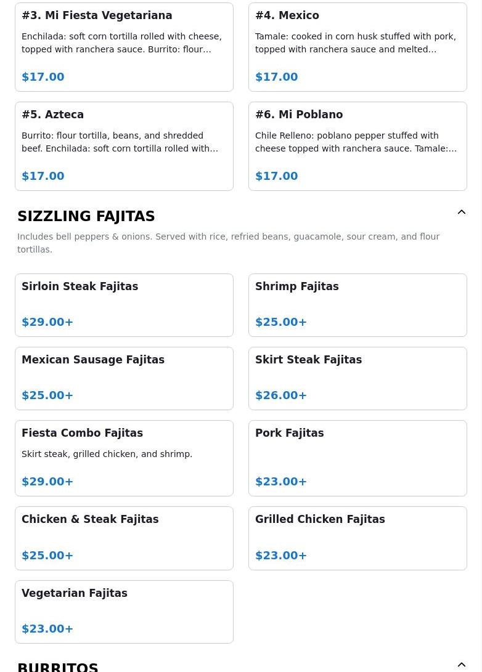Click the Fiesta Combo Fajitas description text
482x672 pixels.
pos(107,454)
